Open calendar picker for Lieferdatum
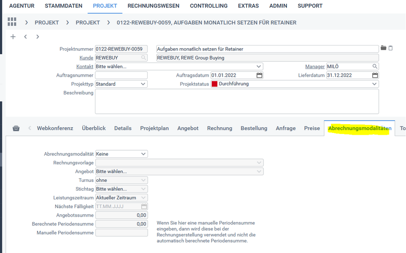The image size is (406, 253). 375,75
